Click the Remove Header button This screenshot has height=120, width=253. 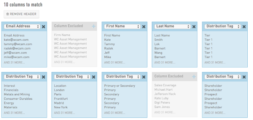point(22,14)
